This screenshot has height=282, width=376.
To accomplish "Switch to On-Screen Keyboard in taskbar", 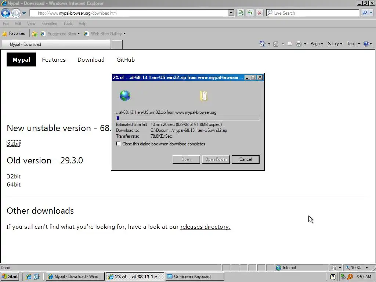I will click(195, 276).
